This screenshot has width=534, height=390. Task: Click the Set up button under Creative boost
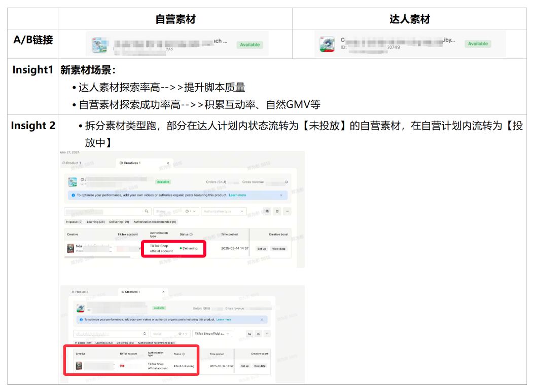tap(263, 248)
